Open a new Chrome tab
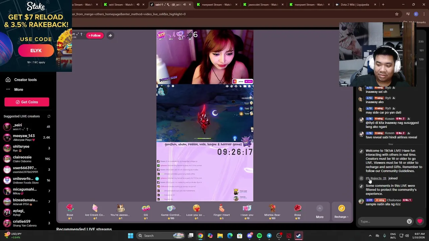This screenshot has height=241, width=429. [383, 5]
